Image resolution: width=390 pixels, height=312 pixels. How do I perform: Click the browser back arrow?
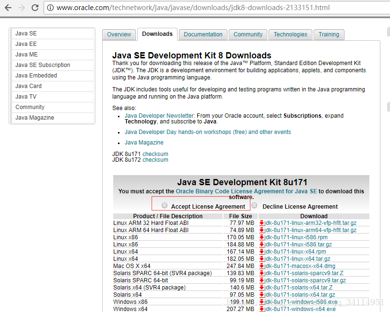(x=8, y=8)
